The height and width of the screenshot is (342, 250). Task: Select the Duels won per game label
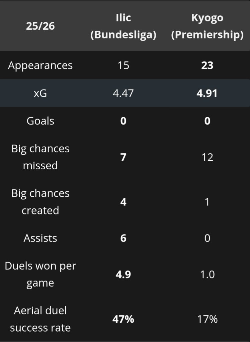[x=40, y=275]
